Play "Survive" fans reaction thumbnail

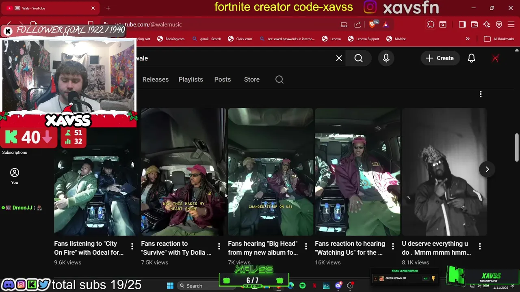pyautogui.click(x=183, y=172)
